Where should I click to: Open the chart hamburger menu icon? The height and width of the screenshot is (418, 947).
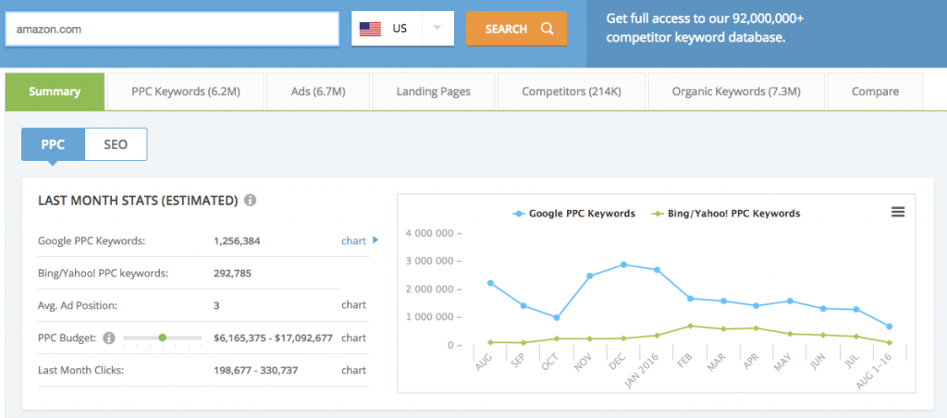tap(897, 212)
